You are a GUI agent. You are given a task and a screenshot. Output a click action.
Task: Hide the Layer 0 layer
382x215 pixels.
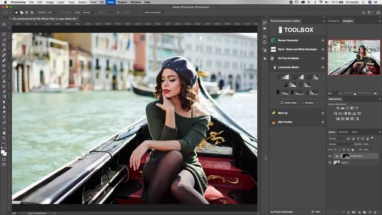click(x=330, y=162)
